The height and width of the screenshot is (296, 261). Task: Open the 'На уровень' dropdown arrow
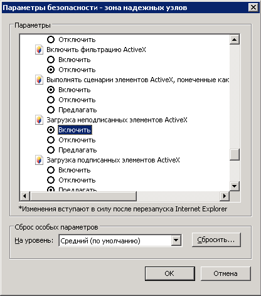176,240
